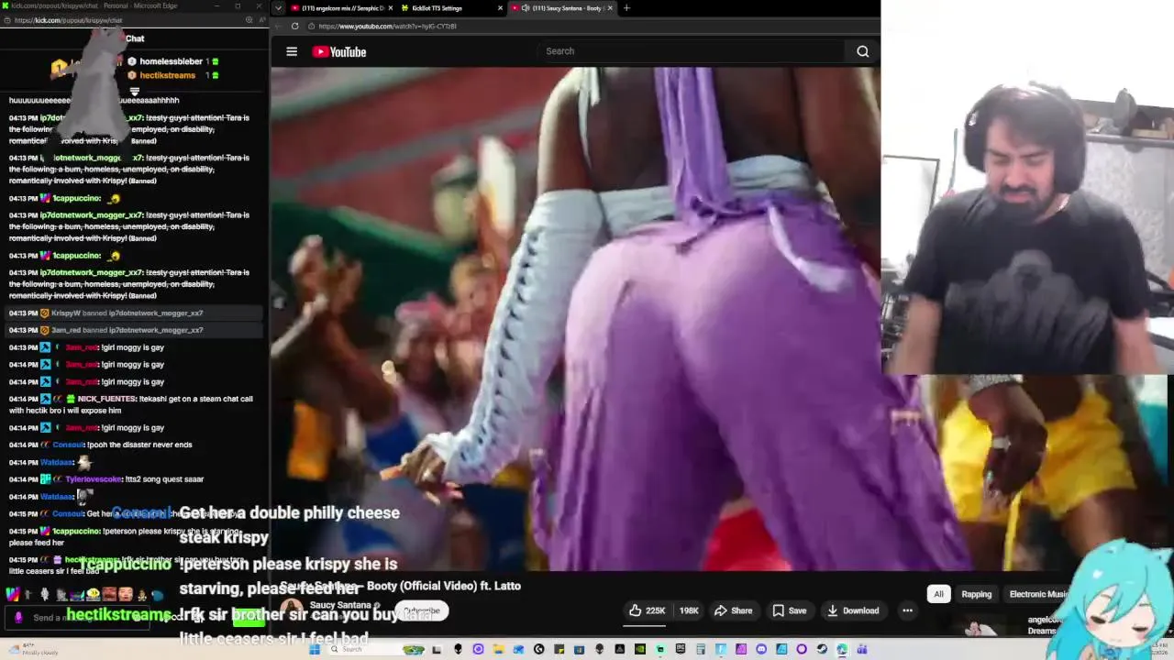Select the 'Electronic Music' filter chip
The width and height of the screenshot is (1174, 660).
click(1039, 594)
